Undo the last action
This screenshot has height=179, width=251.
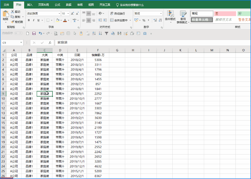(40, 33)
